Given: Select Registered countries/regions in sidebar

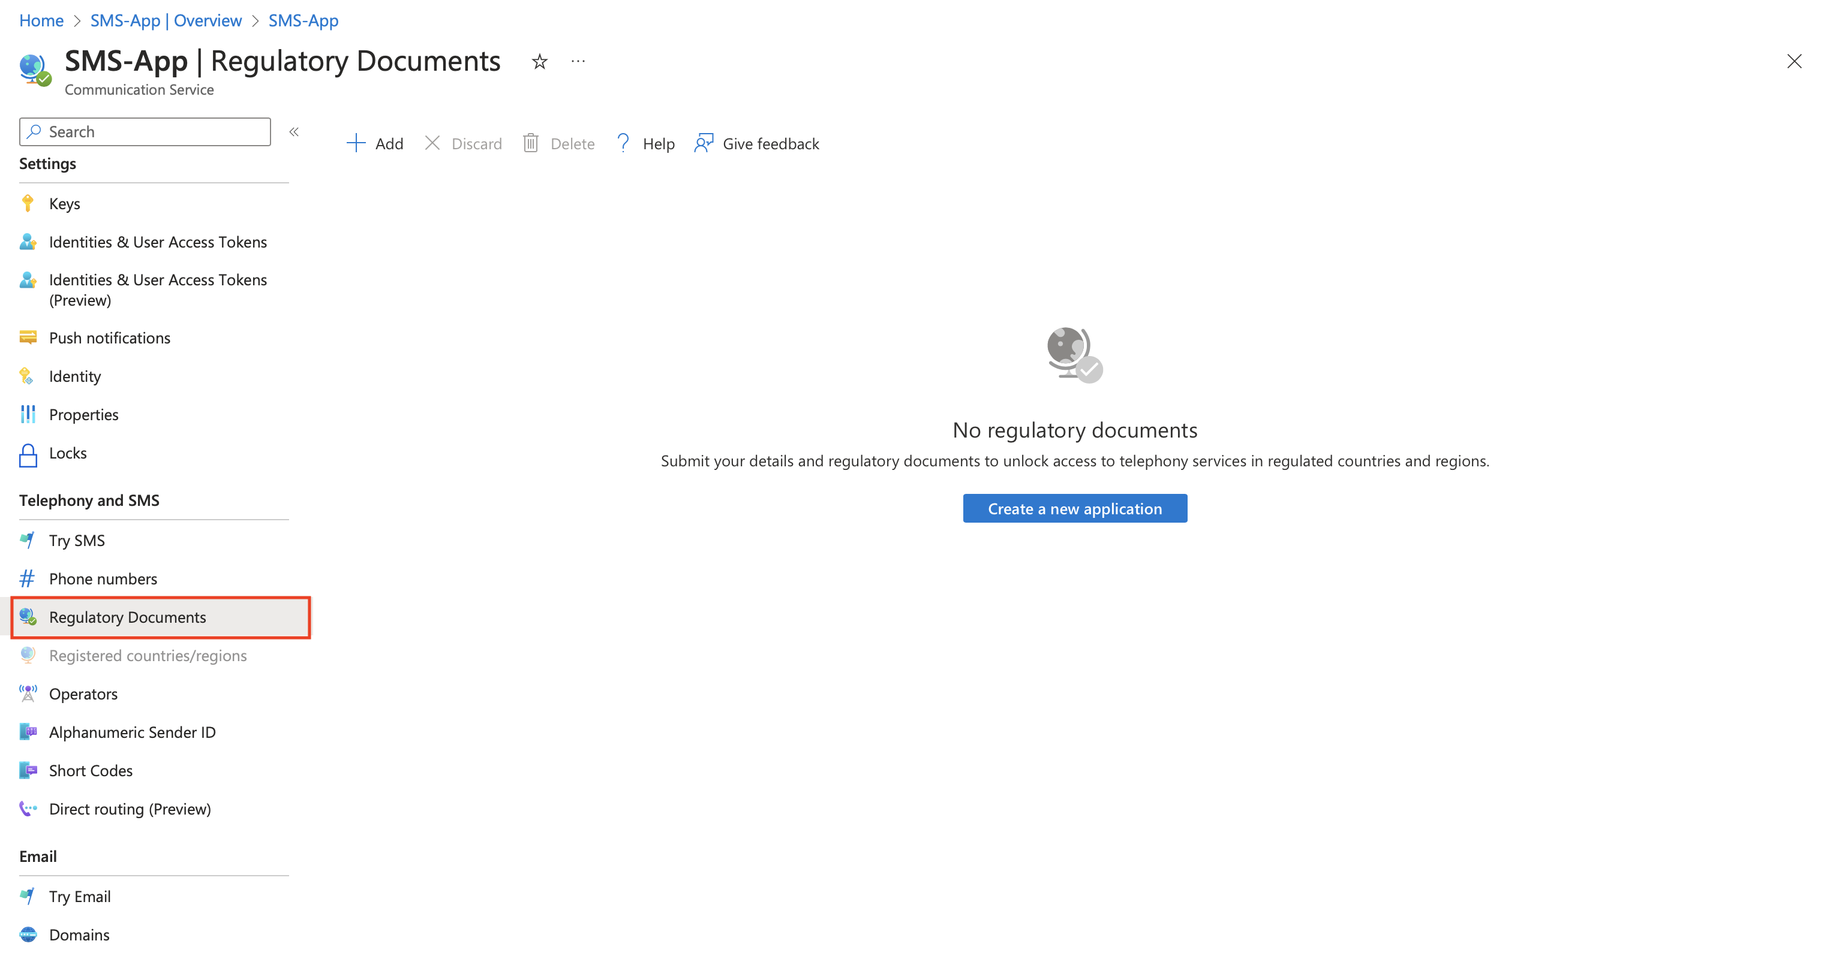Looking at the screenshot, I should pyautogui.click(x=148, y=655).
